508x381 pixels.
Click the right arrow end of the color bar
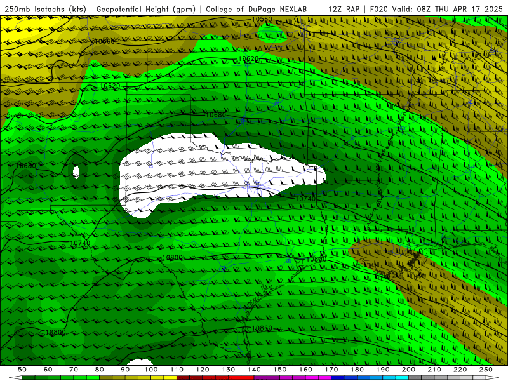click(493, 378)
